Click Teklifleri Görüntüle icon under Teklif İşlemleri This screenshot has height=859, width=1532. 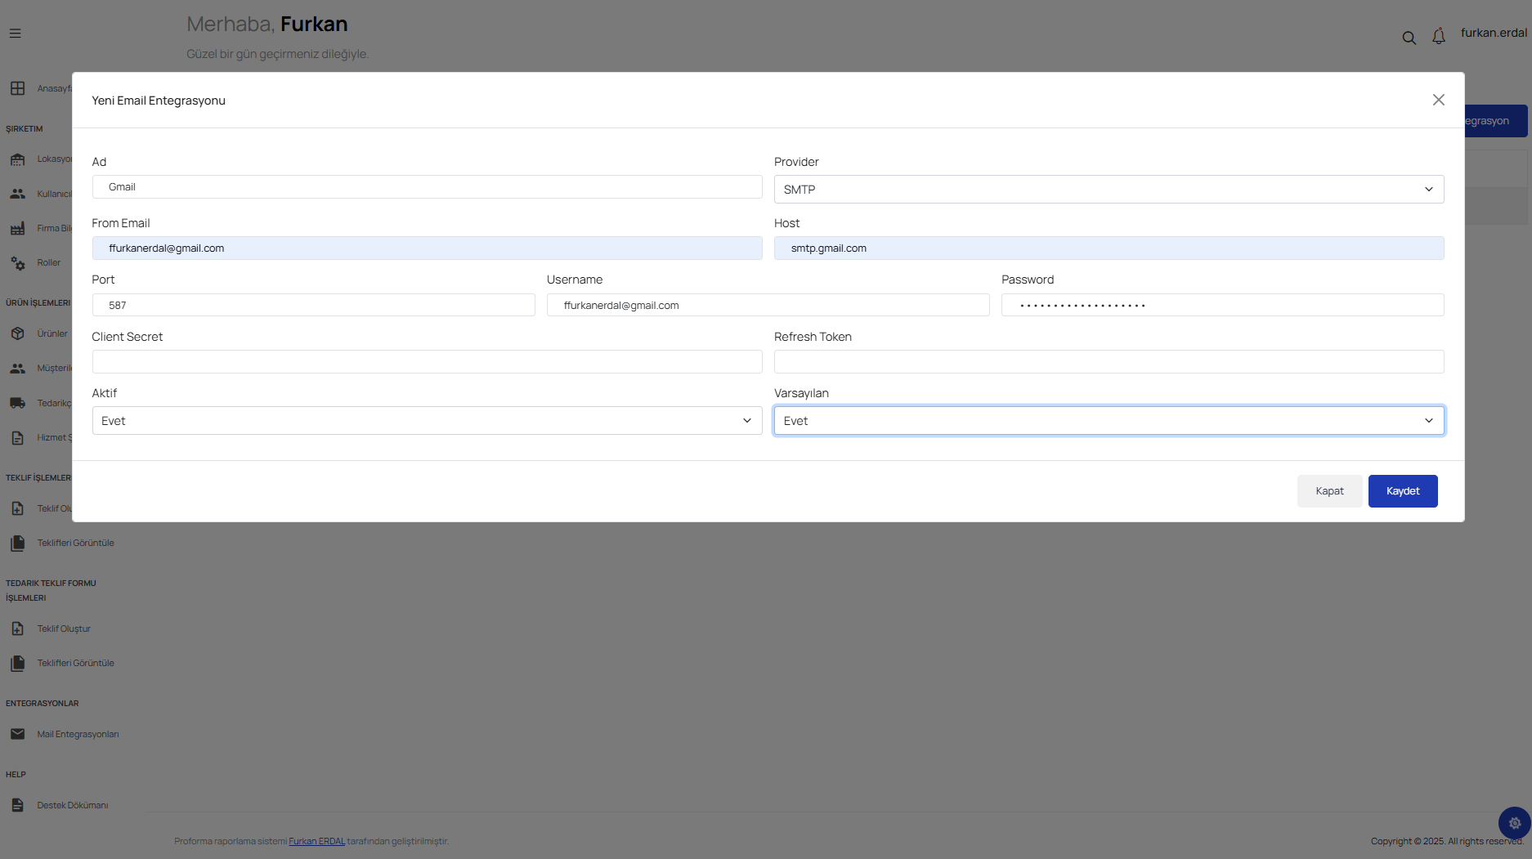(x=17, y=543)
